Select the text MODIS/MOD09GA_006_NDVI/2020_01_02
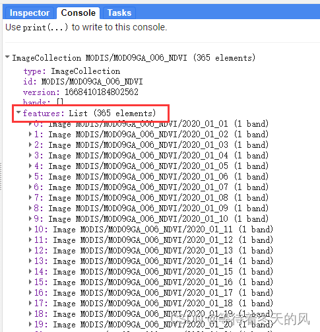The image size is (320, 332). click(x=152, y=134)
